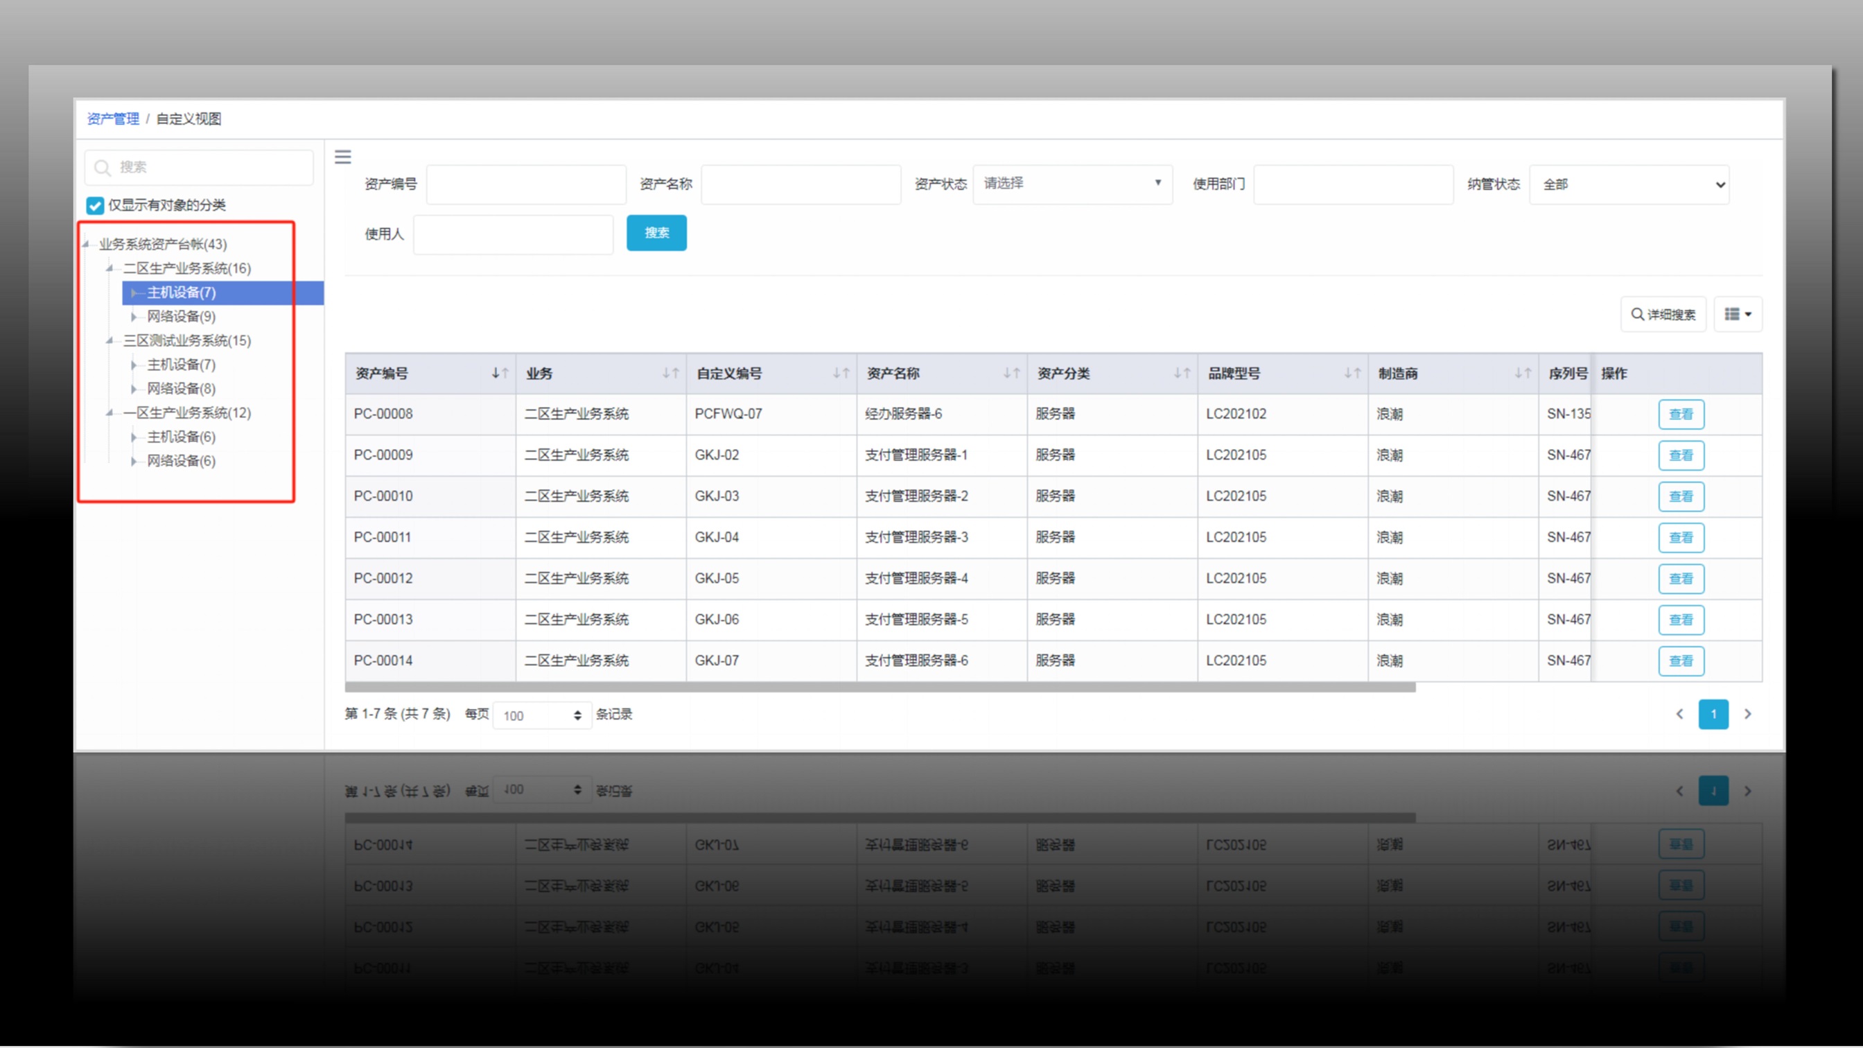Click the hamburger menu icon above filters
The image size is (1863, 1048).
tap(343, 157)
